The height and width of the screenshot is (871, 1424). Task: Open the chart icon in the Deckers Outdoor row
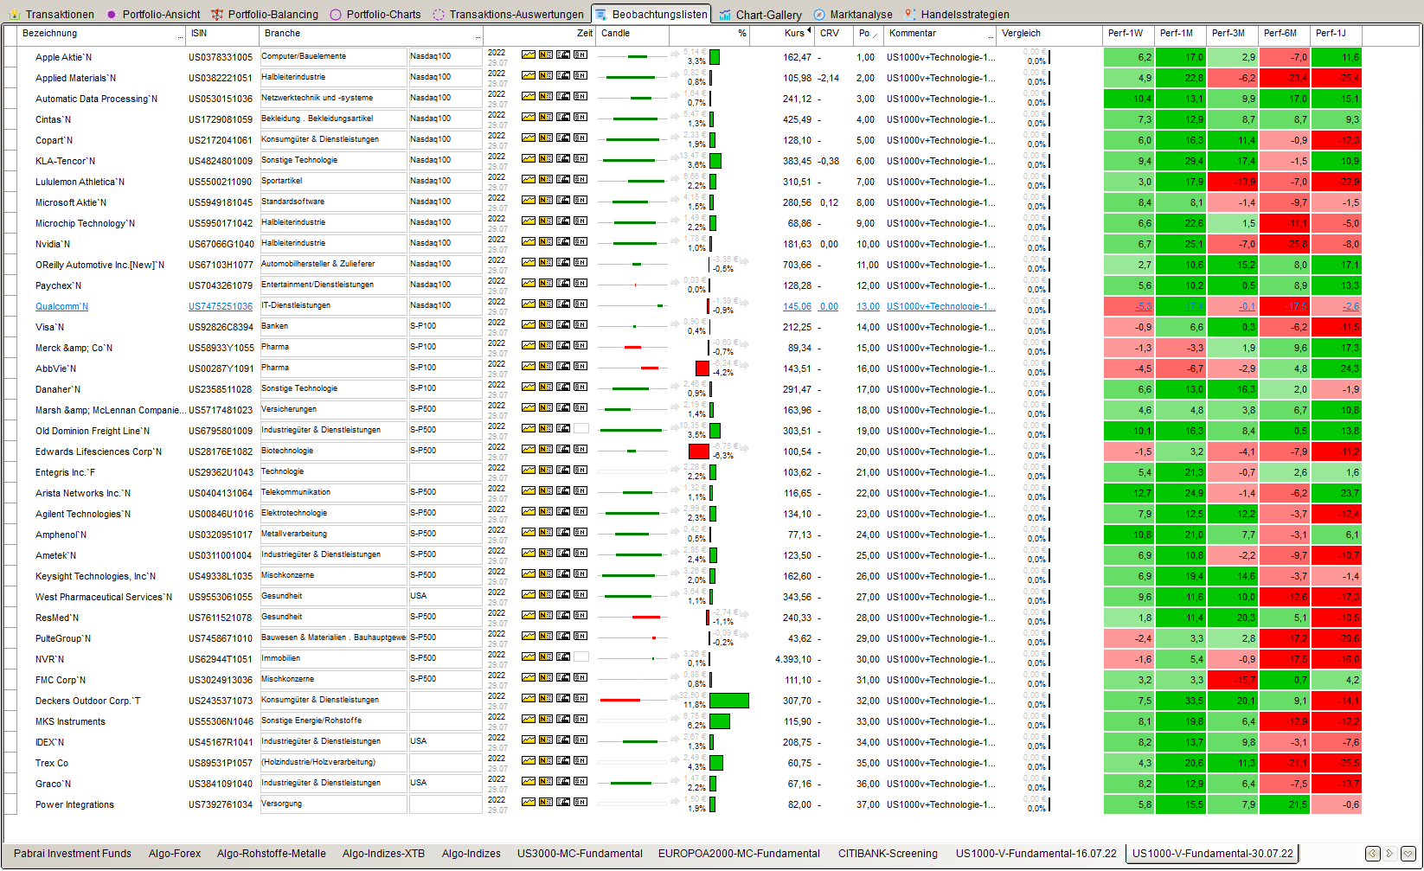click(x=529, y=698)
